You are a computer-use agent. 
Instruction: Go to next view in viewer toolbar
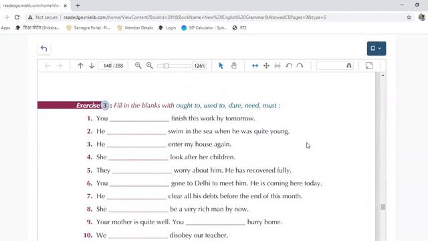click(x=59, y=66)
